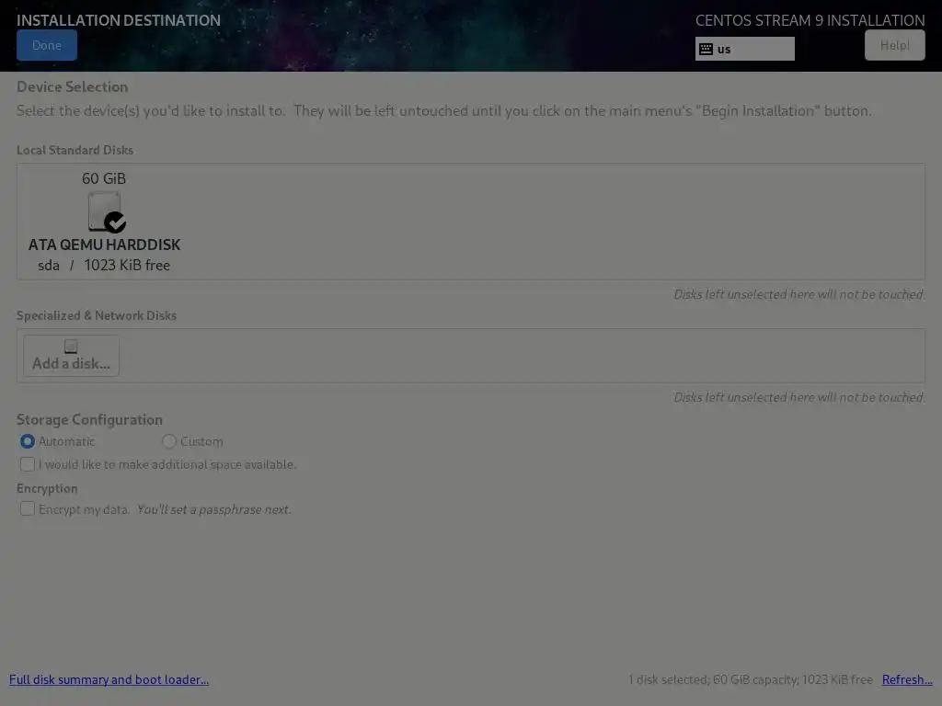Click the keyboard icon beside us
942x706 pixels.
click(706, 49)
